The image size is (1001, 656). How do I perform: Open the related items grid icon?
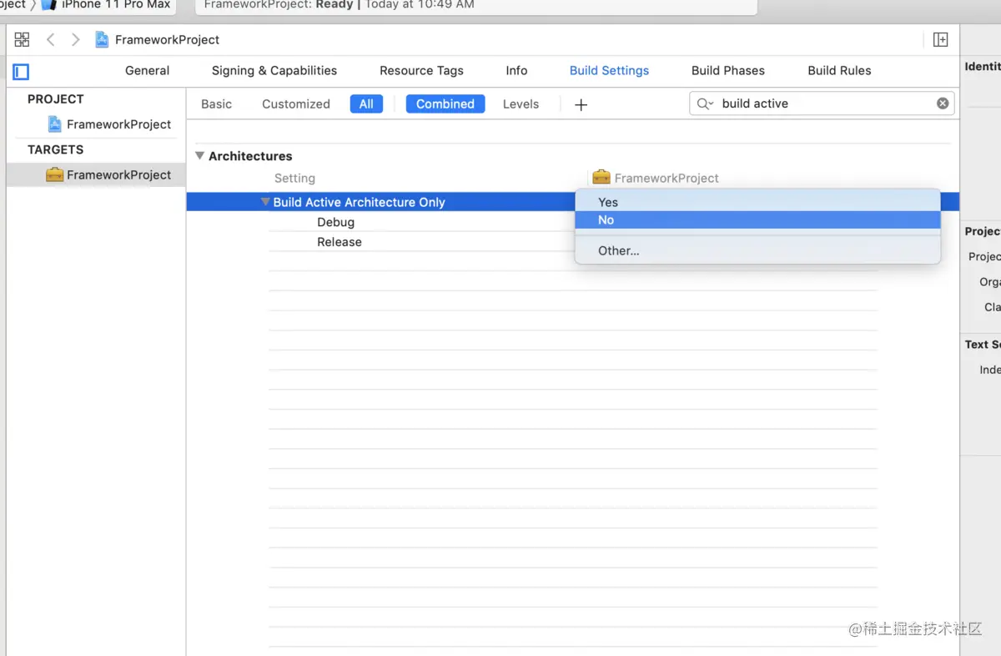(x=23, y=39)
